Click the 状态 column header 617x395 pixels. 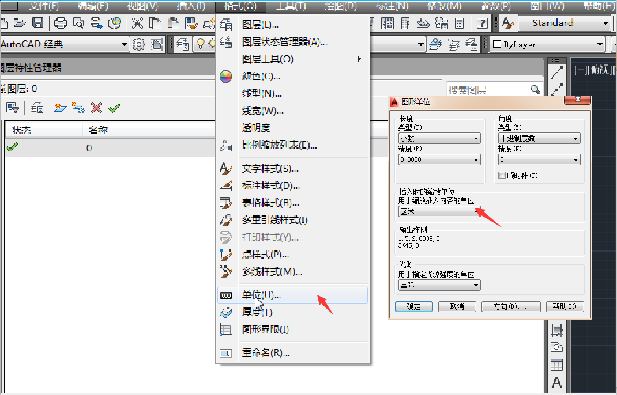tap(22, 130)
